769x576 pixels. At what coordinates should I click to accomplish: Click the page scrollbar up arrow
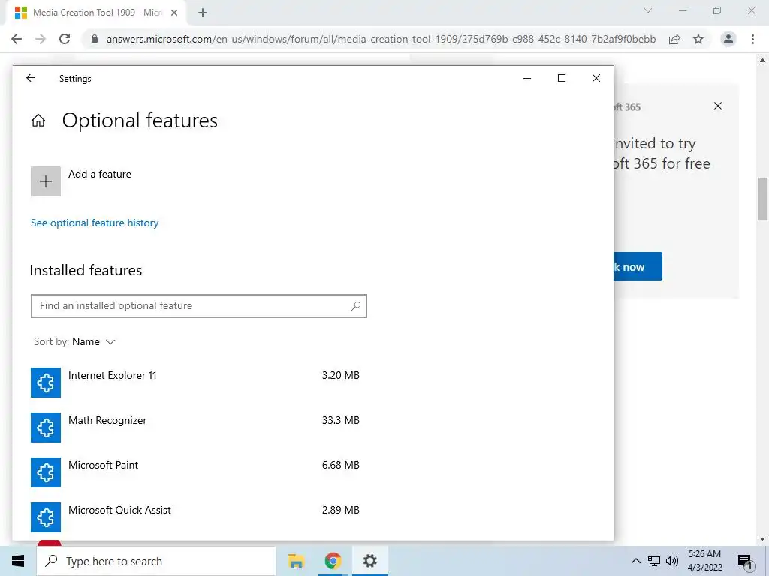tap(763, 60)
